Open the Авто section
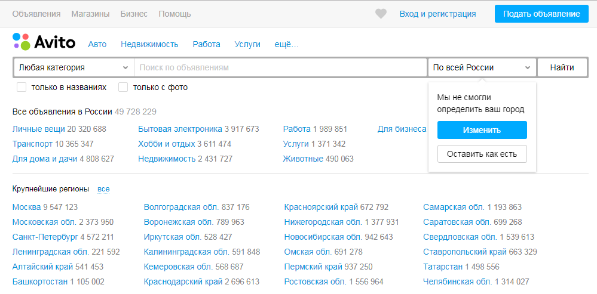The width and height of the screenshot is (597, 294). click(97, 44)
